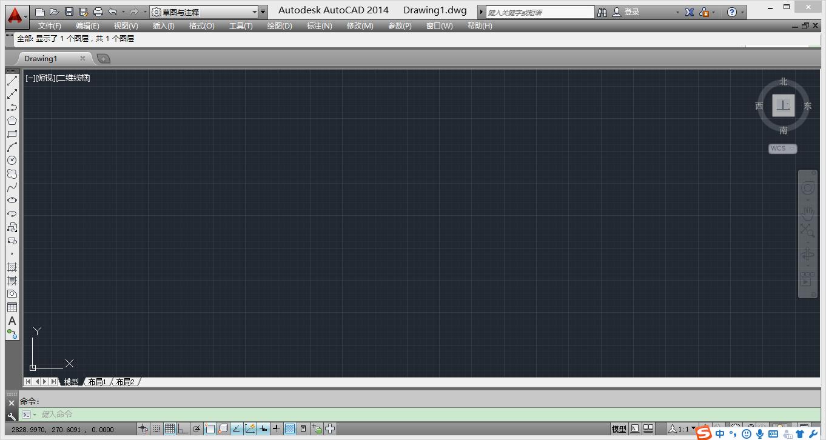Open the 绘图(D) menu
Screen dimensions: 826x440
point(280,26)
